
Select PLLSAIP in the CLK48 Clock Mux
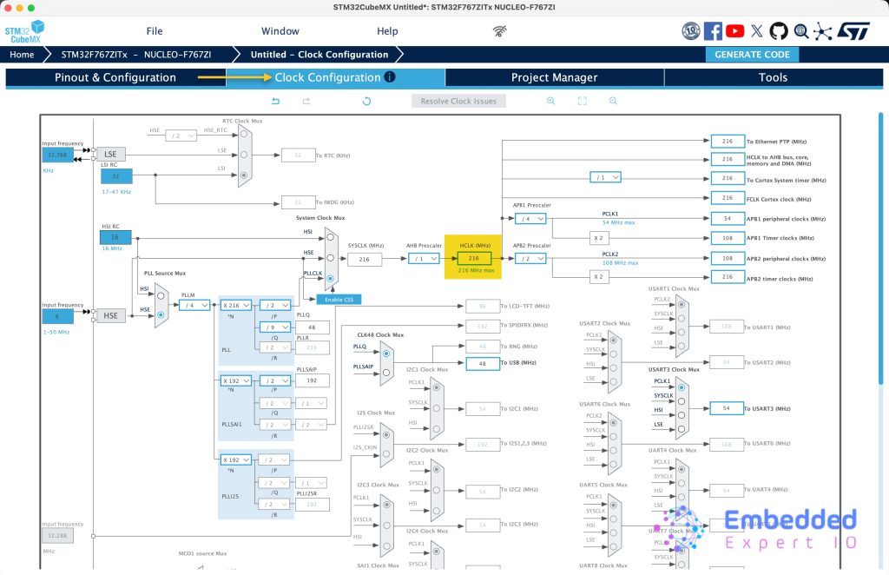coord(386,371)
